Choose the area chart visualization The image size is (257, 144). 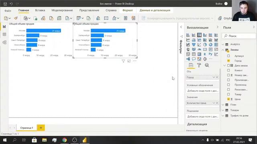click(x=194, y=40)
